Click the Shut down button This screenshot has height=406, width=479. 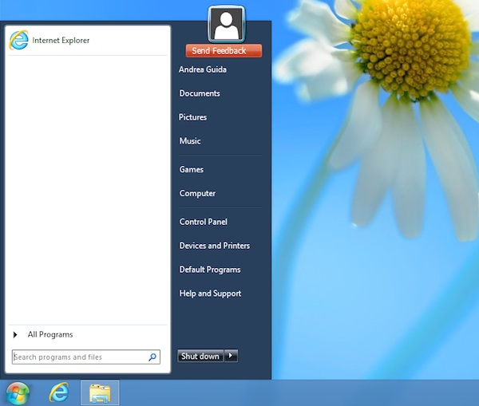200,357
